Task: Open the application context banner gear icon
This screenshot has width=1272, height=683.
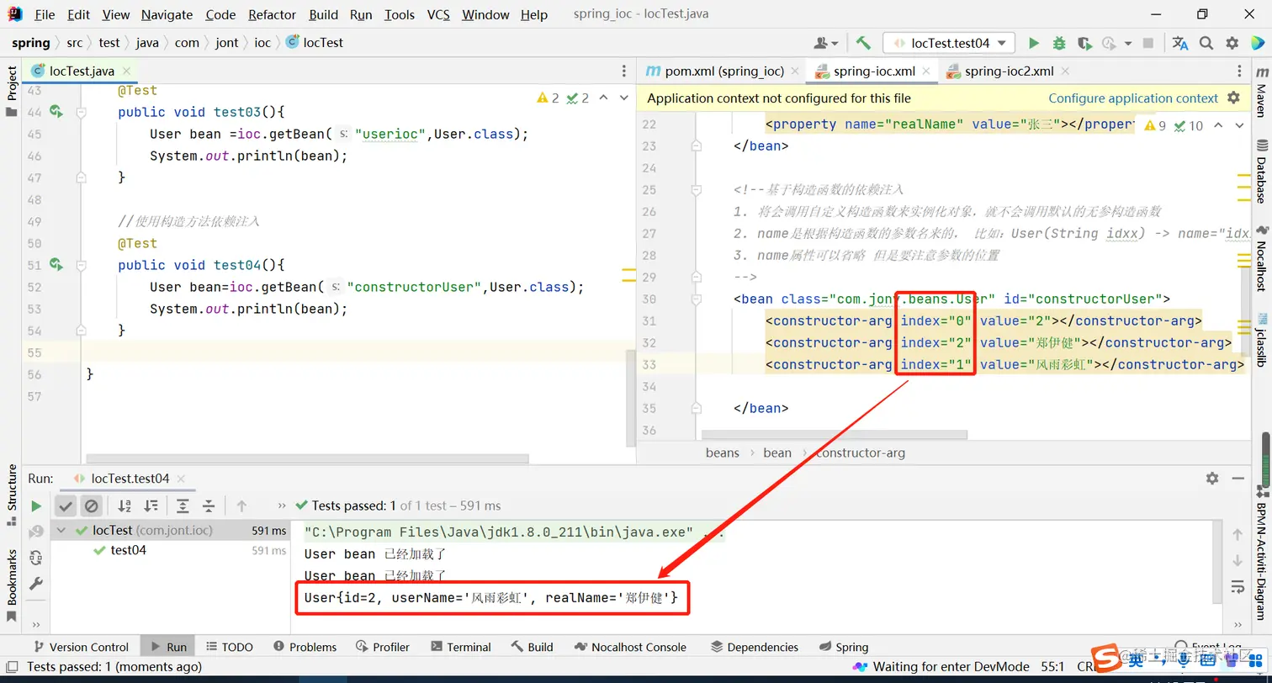Action: [1233, 98]
